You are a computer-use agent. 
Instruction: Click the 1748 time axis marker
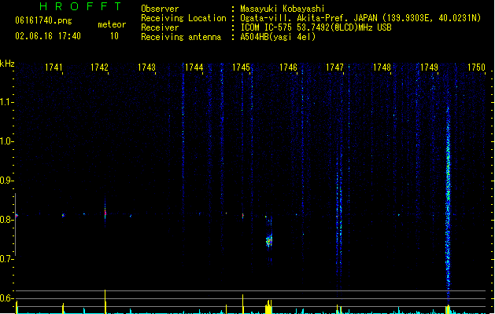point(382,68)
